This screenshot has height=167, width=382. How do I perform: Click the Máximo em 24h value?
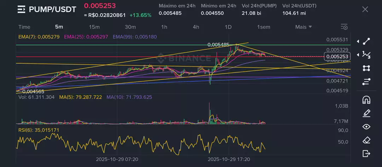[x=170, y=13]
